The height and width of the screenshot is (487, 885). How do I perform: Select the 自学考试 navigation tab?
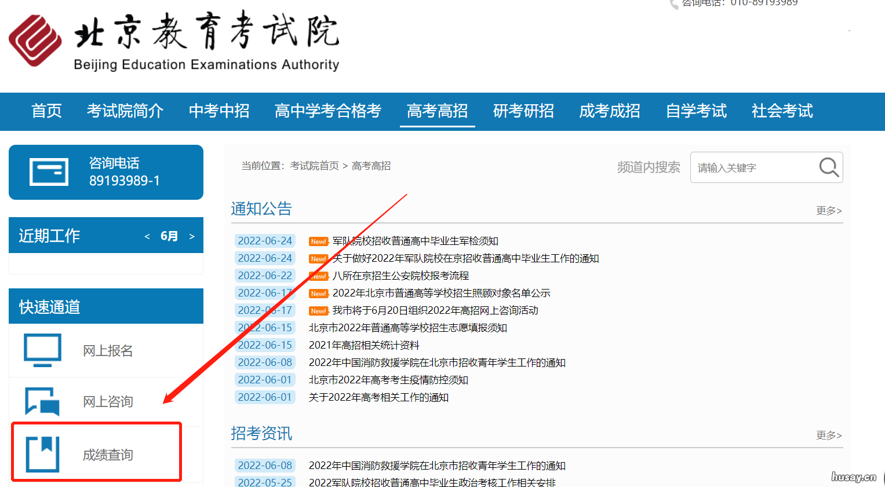click(x=695, y=111)
